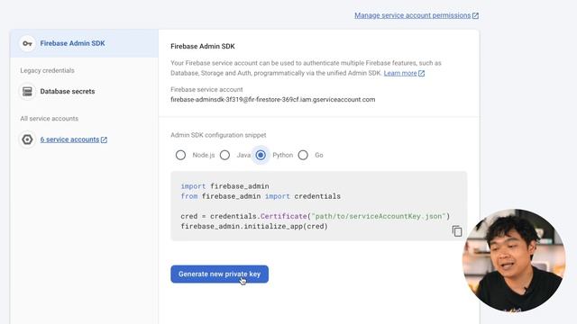This screenshot has width=577, height=324.
Task: Open the Firebase Admin SDK sidebar tab
Action: click(84, 43)
